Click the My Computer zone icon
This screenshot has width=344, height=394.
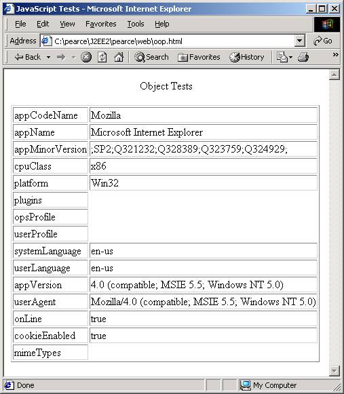click(x=245, y=385)
